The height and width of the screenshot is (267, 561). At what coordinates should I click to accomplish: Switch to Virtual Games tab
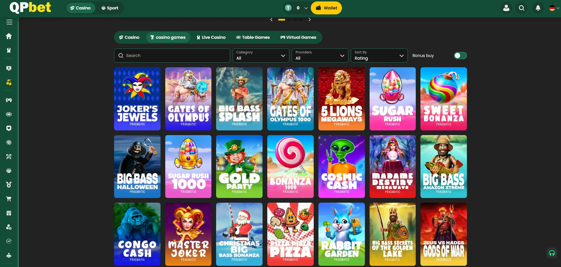(x=298, y=37)
